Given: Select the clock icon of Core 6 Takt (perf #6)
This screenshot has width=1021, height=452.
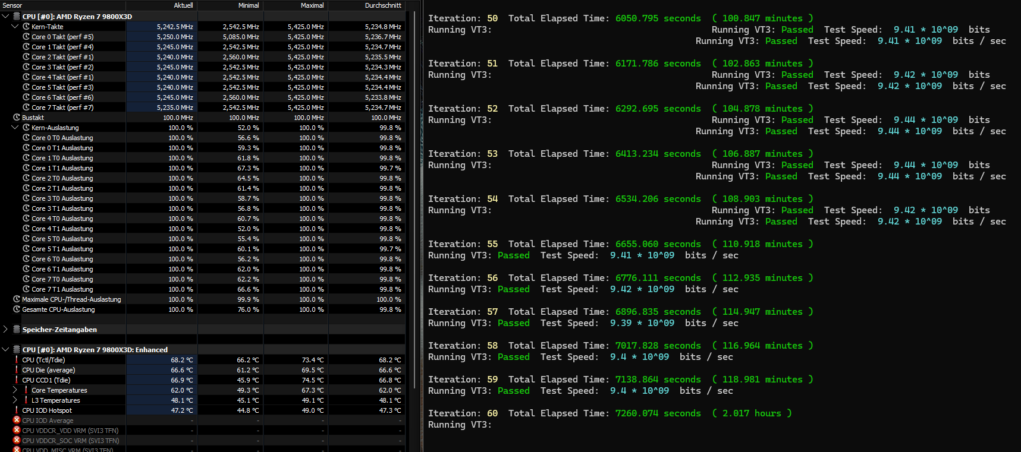Looking at the screenshot, I should pos(26,97).
